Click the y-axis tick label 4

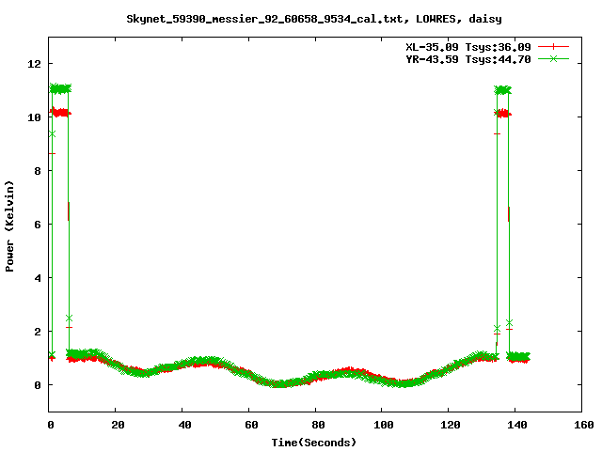point(38,278)
